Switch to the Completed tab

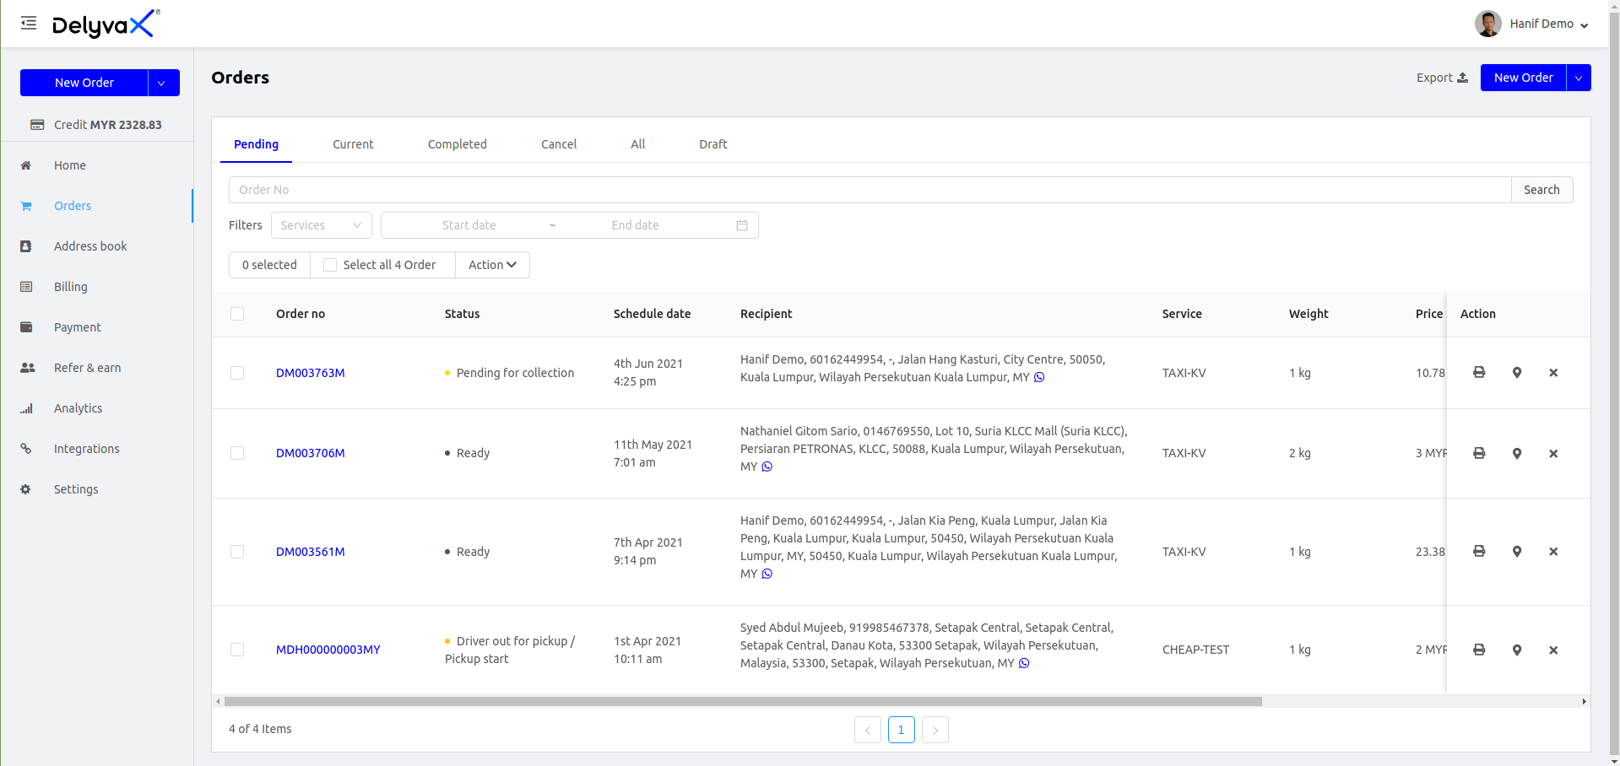(457, 144)
